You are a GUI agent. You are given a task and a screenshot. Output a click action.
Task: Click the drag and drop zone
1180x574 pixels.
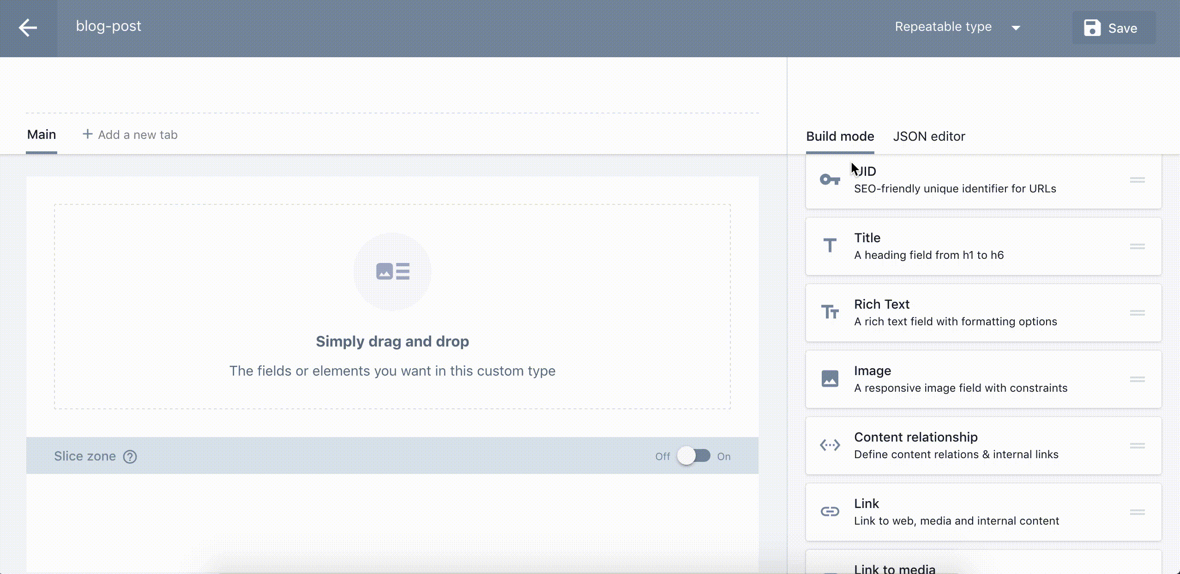click(392, 307)
